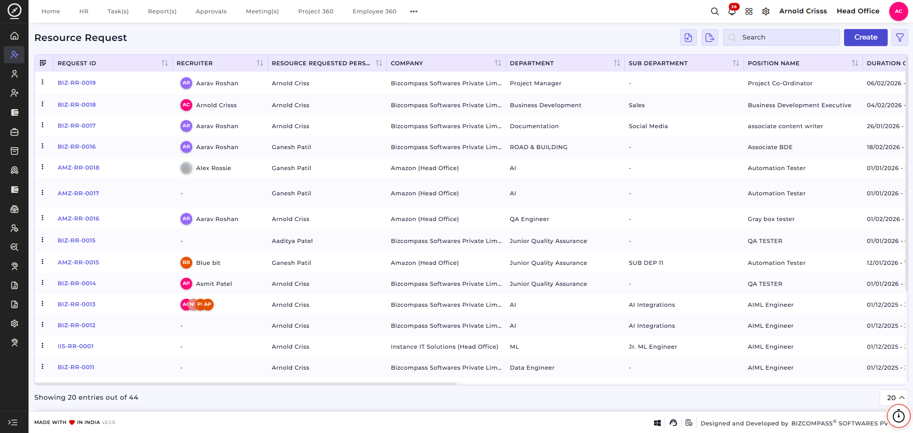Sort table by Company column

tap(498, 63)
